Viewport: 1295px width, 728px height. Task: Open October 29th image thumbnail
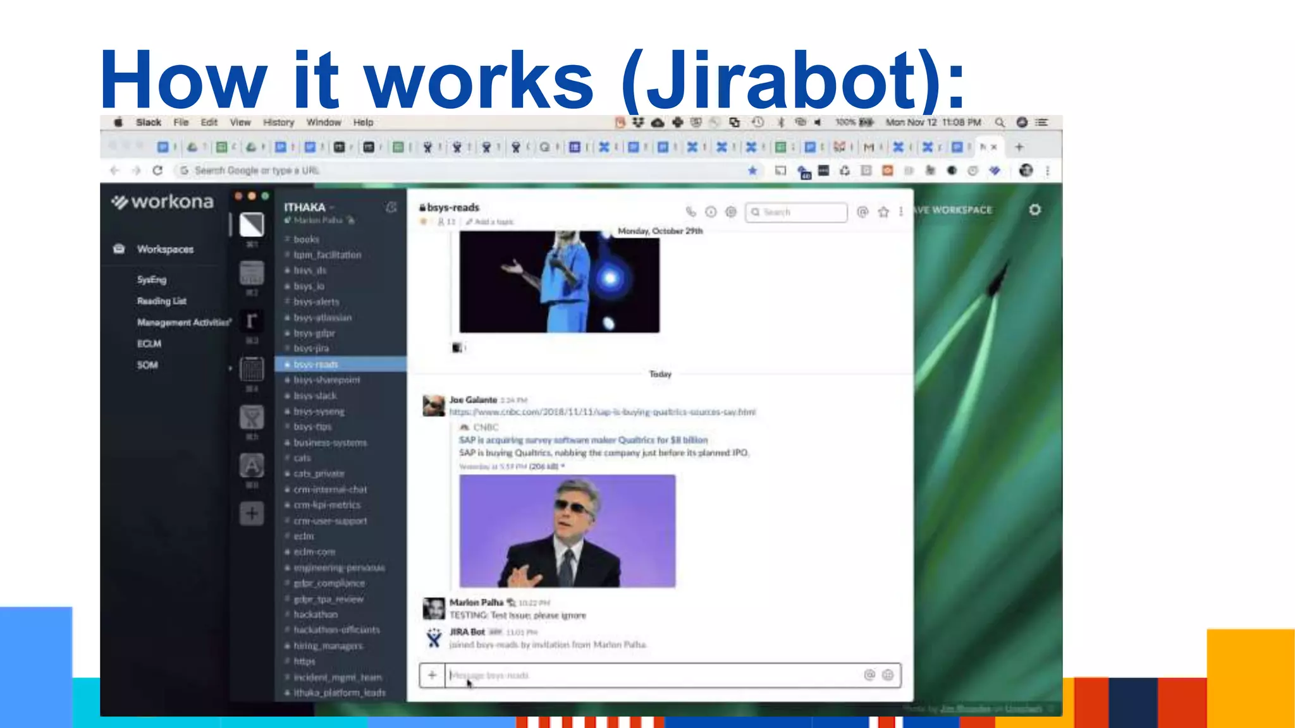coord(559,281)
